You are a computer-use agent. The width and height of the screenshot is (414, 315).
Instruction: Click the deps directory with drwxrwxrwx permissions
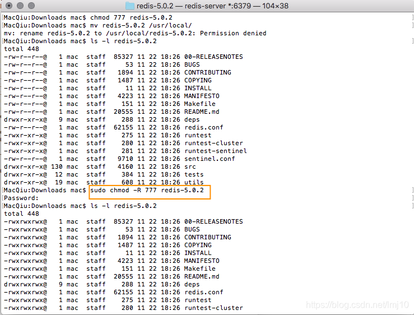coord(192,285)
